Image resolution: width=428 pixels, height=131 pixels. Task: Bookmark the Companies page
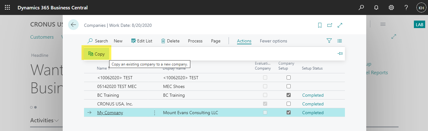(x=320, y=25)
